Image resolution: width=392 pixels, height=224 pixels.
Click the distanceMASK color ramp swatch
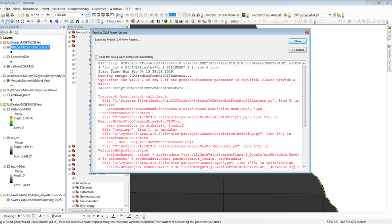click(x=11, y=121)
